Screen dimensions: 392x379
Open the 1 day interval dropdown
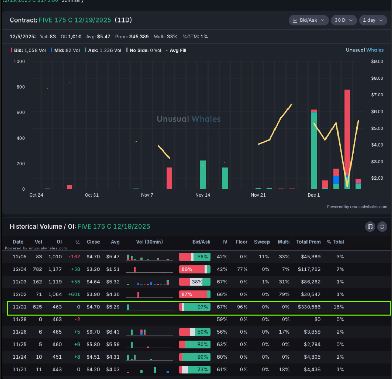pos(373,20)
